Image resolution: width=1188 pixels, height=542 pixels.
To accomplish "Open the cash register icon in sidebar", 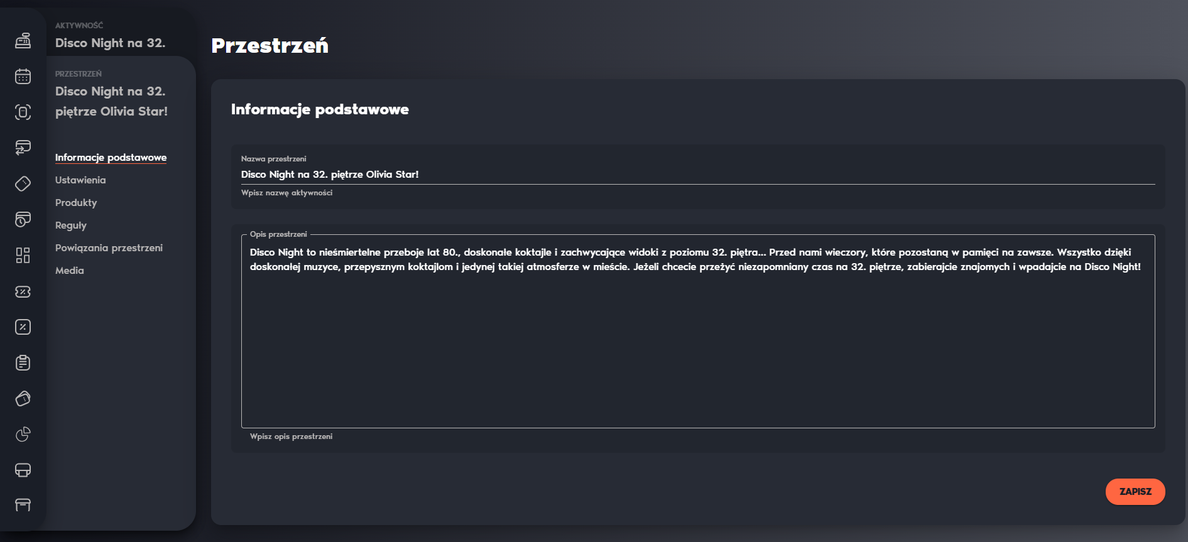I will [23, 41].
